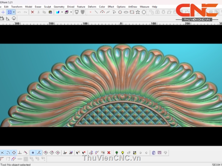222x166 pixels.
Task: Select the polygon shape tool
Action: click(144, 12)
